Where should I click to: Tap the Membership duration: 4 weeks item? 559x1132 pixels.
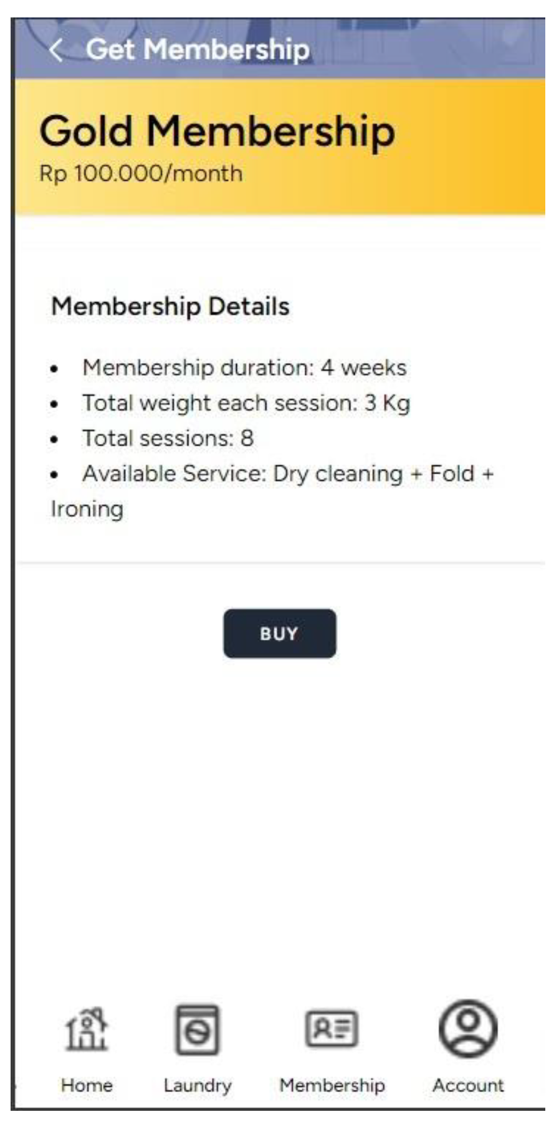244,368
